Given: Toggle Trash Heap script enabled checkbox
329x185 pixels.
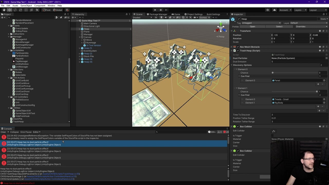Looking at the screenshot, I should point(238,51).
